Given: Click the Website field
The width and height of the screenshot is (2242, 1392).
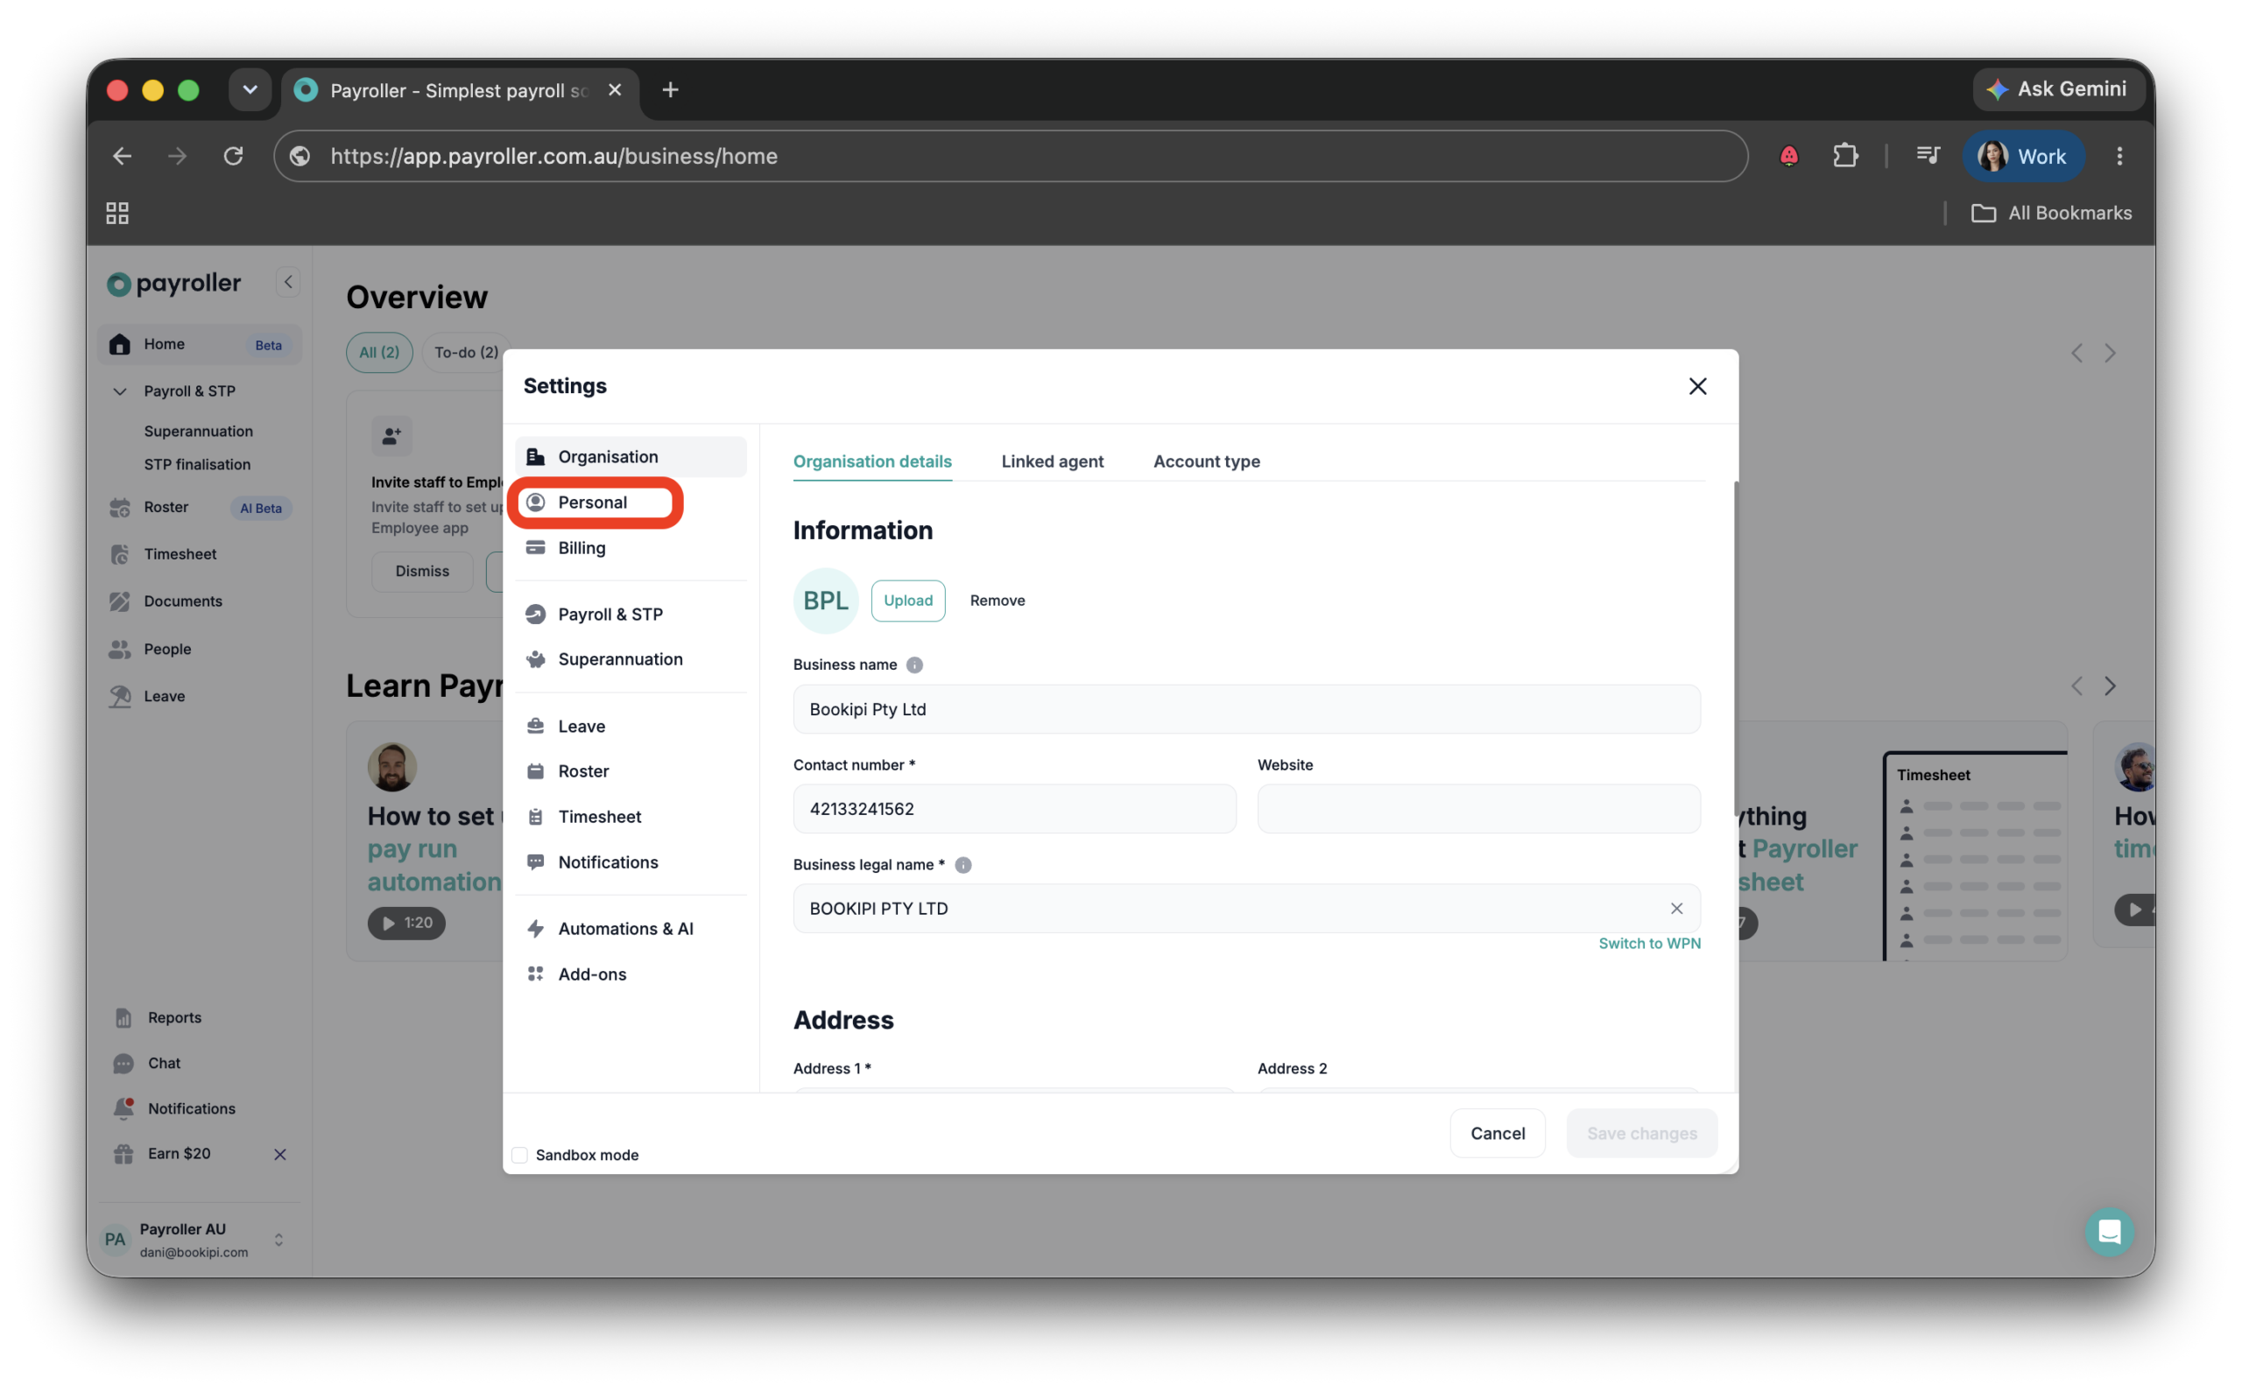Looking at the screenshot, I should [x=1477, y=808].
